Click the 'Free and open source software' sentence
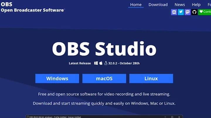 [104, 94]
